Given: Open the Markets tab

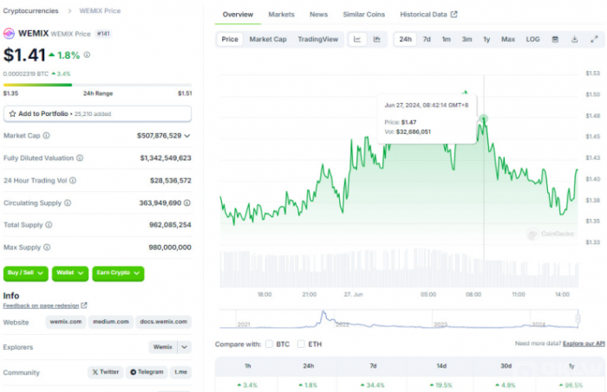Looking at the screenshot, I should click(282, 15).
